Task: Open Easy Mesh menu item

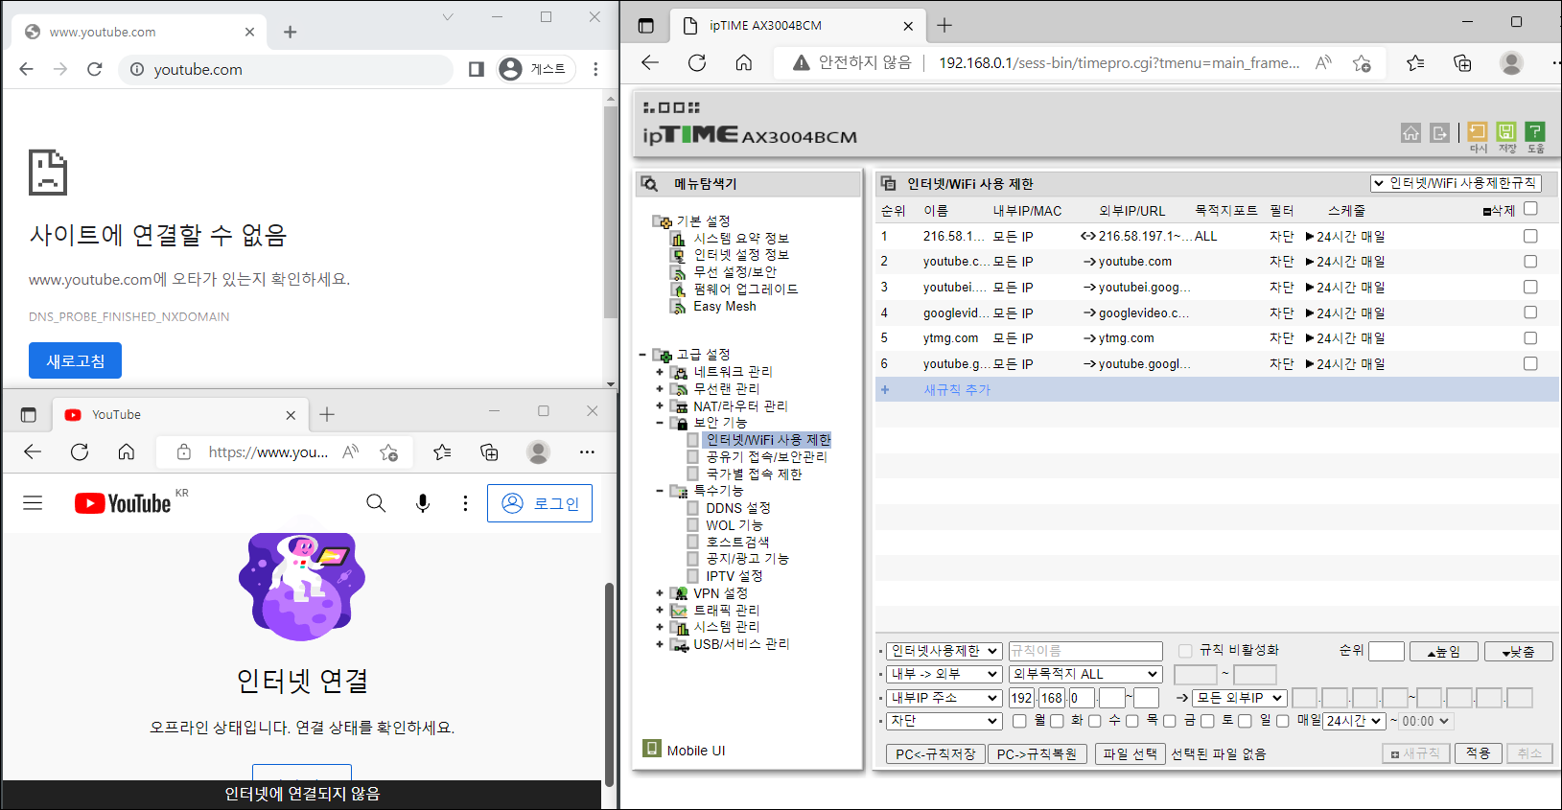Action: coord(725,307)
